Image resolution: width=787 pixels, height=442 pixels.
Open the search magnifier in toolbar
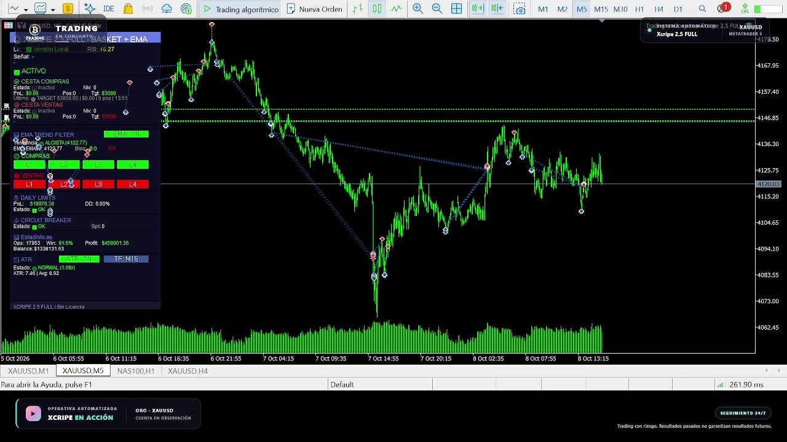point(702,9)
